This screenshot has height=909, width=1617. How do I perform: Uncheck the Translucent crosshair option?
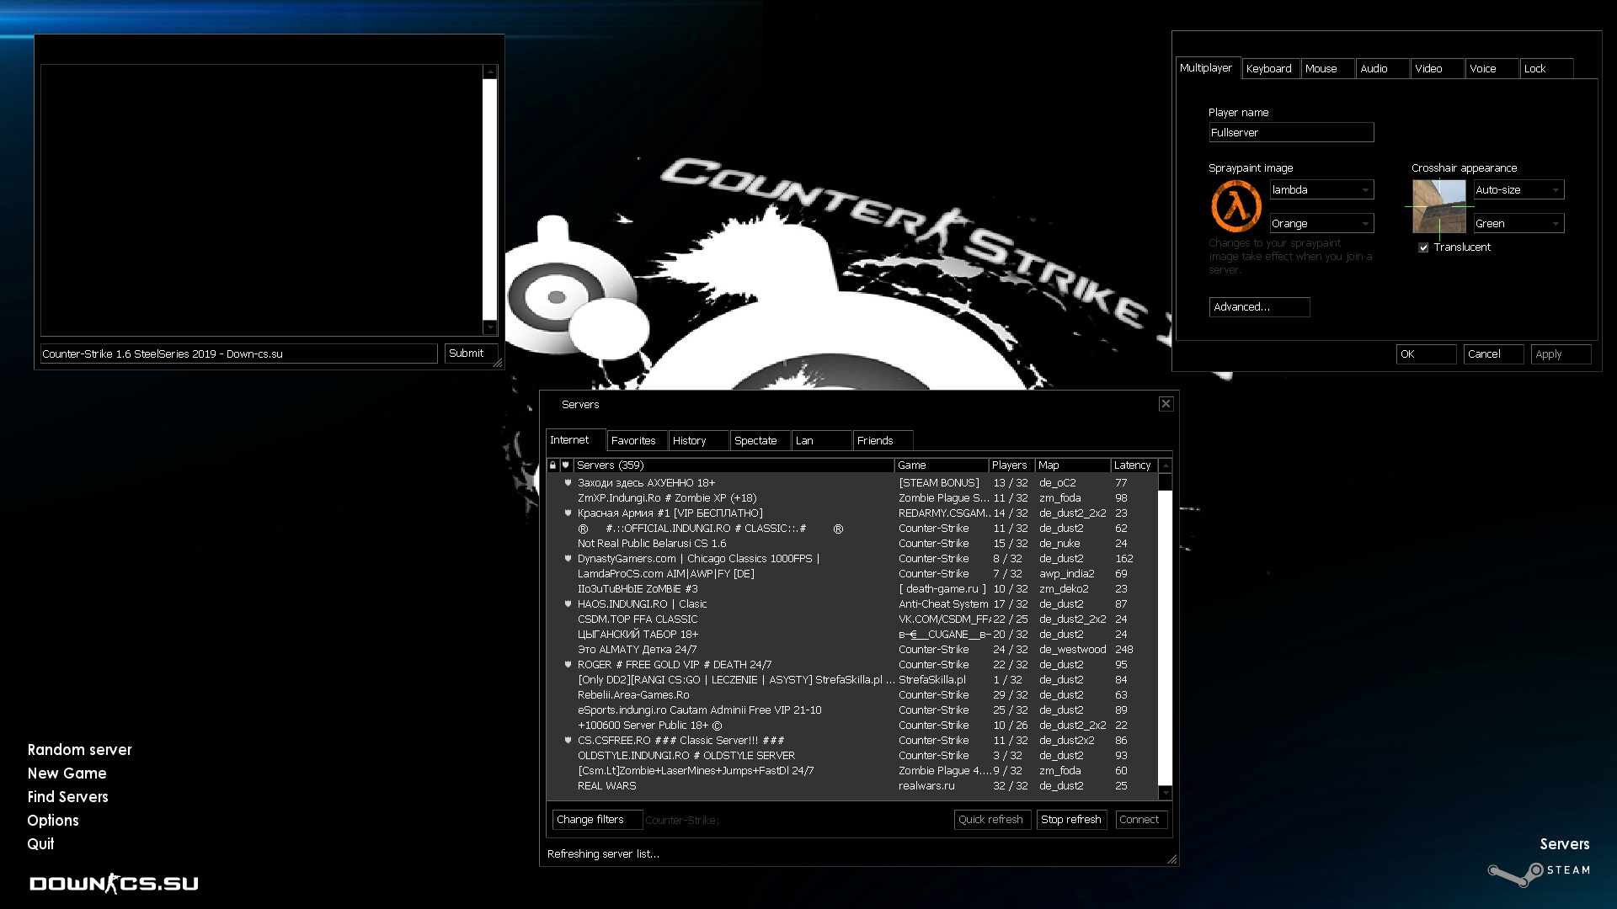(1423, 247)
